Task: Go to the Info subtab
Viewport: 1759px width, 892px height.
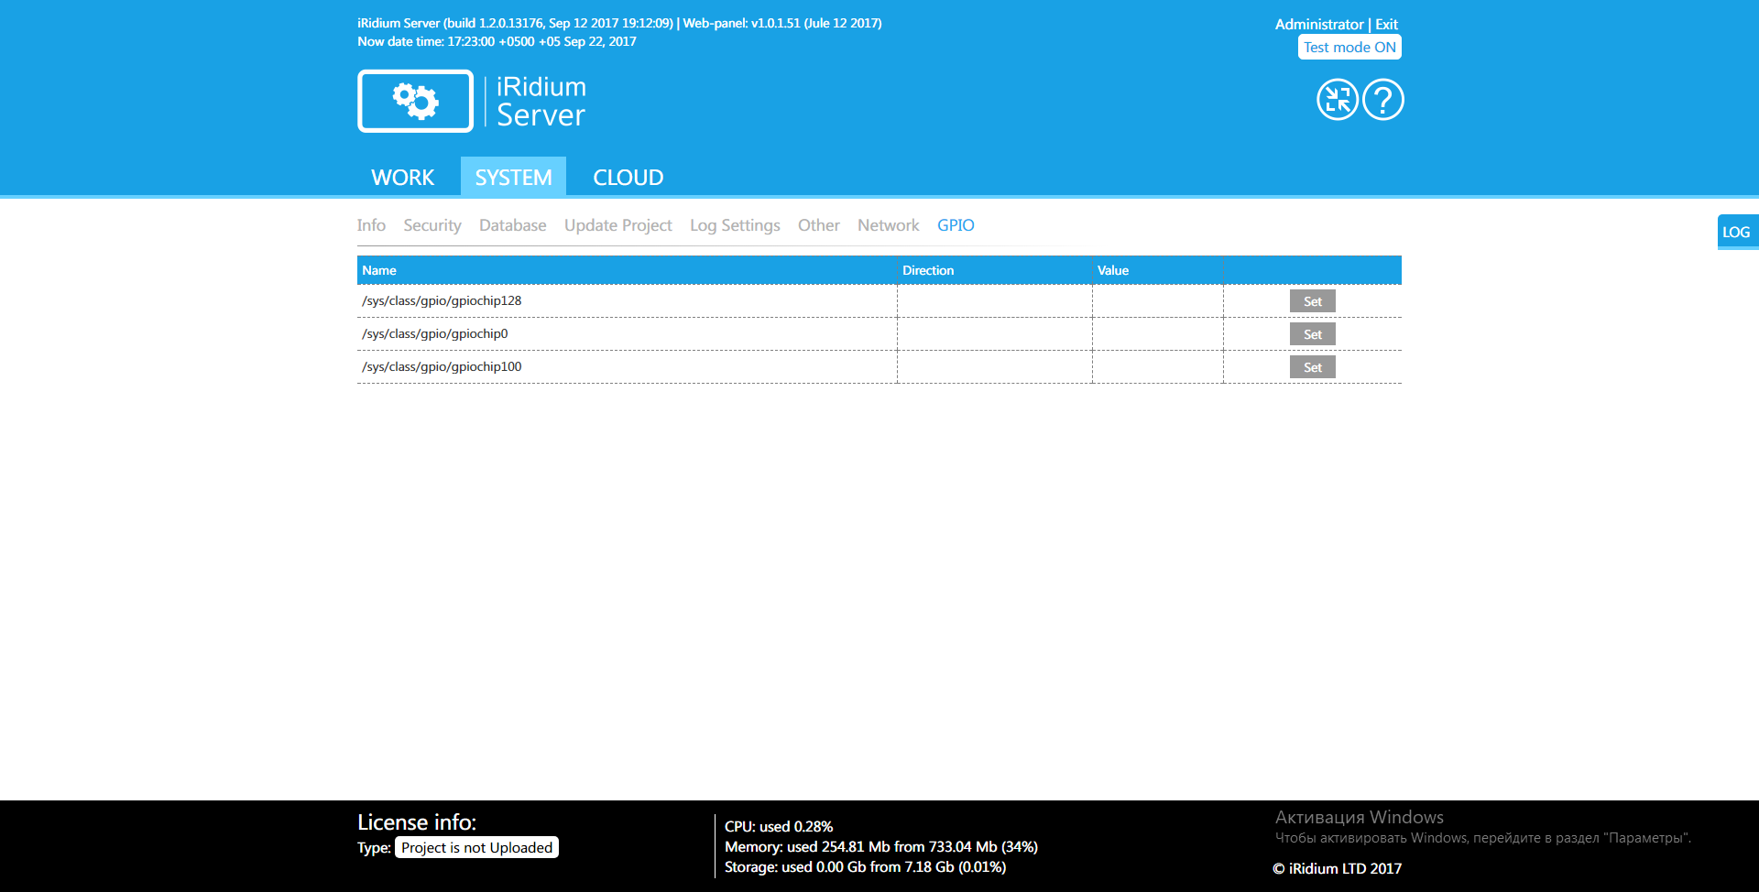Action: point(371,225)
